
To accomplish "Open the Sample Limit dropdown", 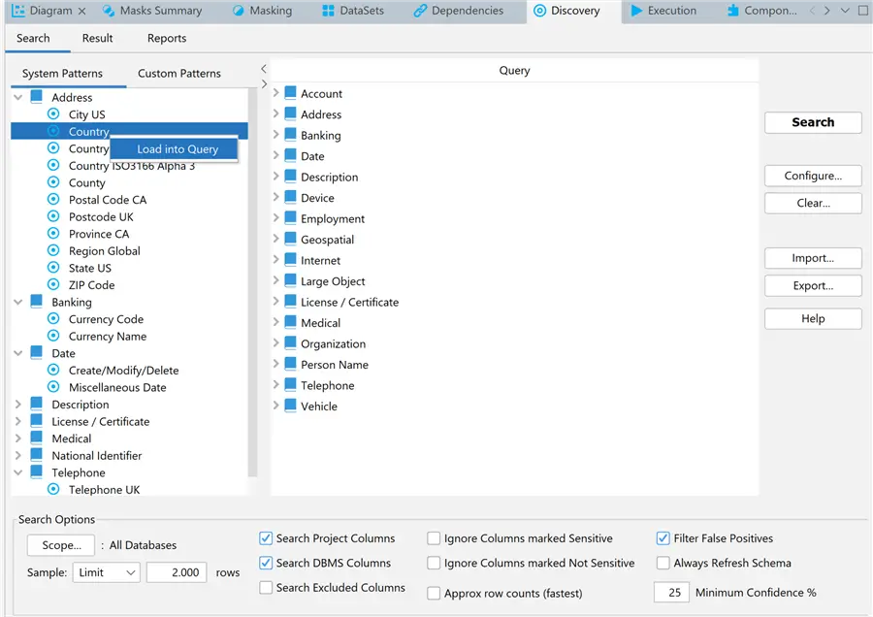I will coord(106,572).
